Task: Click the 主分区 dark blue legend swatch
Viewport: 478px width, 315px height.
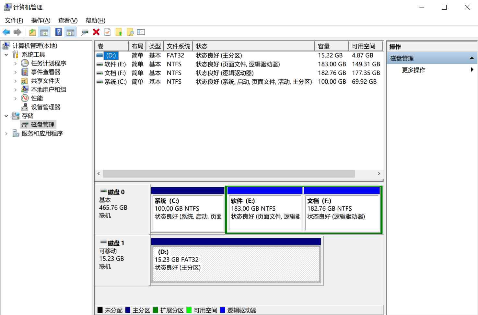Action: (128, 310)
